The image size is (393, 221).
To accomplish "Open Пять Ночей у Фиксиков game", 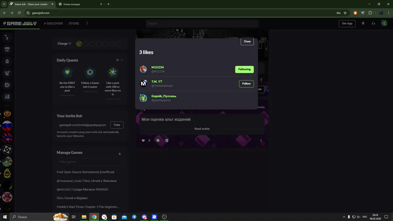I will [86, 181].
